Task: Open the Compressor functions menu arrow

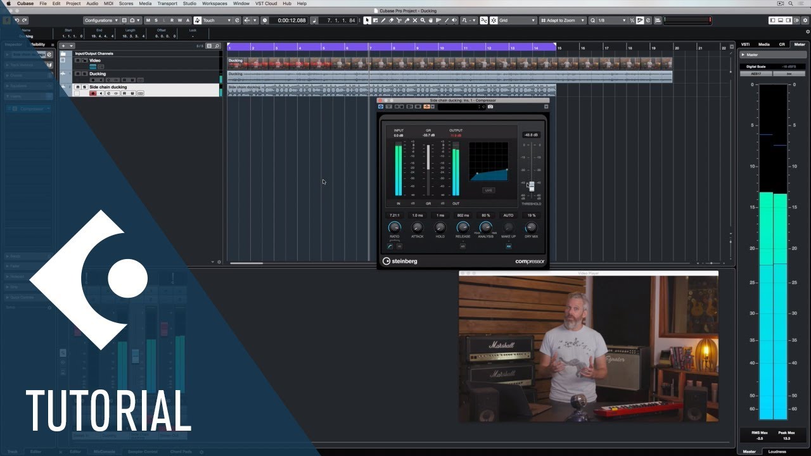Action: [546, 106]
